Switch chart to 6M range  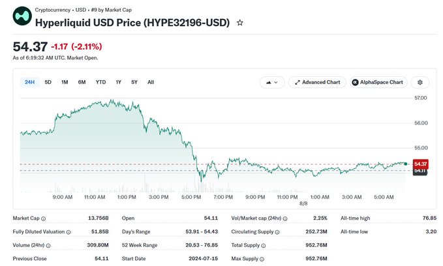tap(82, 82)
